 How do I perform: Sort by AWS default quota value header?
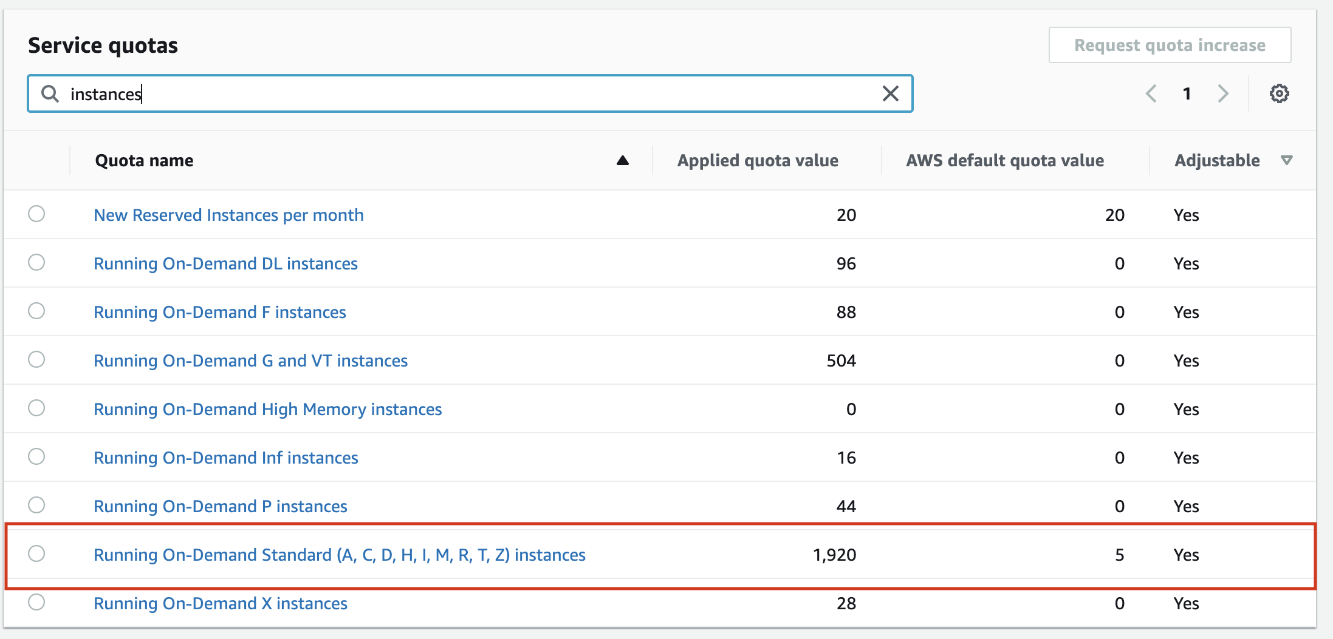coord(1005,161)
